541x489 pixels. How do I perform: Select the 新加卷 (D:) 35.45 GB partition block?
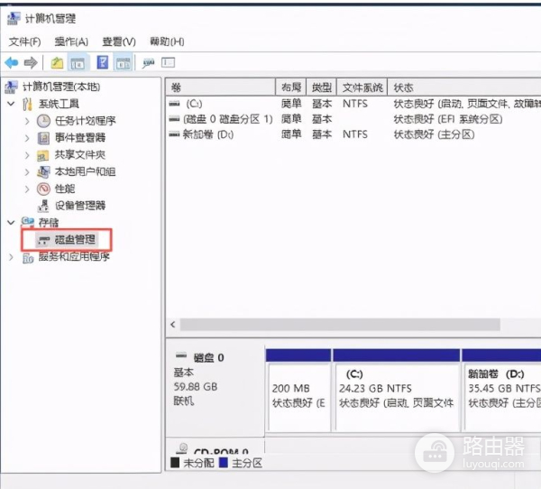tap(501, 390)
